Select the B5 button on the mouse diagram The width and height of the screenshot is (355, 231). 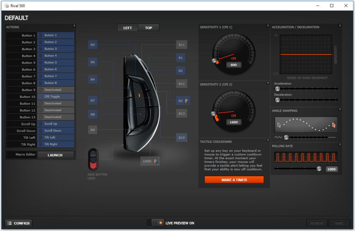pos(92,45)
